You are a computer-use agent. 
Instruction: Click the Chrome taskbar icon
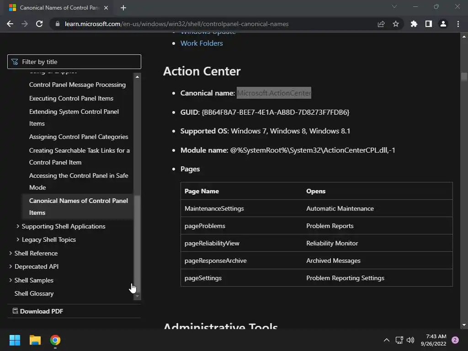coord(55,340)
